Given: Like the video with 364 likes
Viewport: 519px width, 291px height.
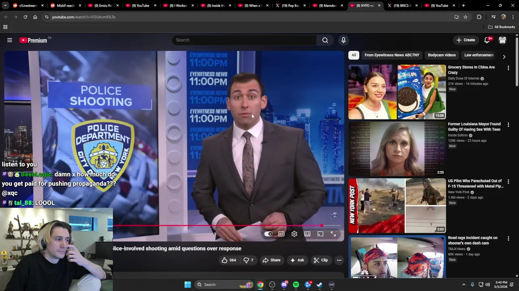Looking at the screenshot, I should coord(229,260).
